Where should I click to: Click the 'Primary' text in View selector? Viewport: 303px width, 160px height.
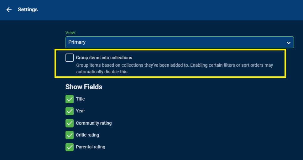point(77,42)
